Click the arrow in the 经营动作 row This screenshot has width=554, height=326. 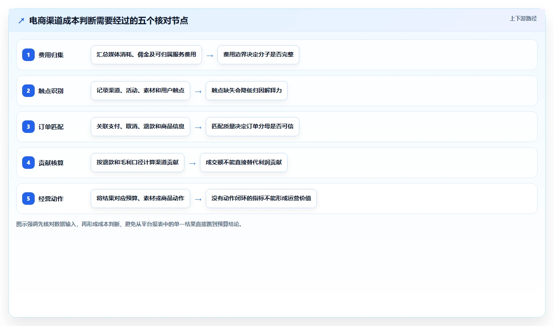coord(198,199)
